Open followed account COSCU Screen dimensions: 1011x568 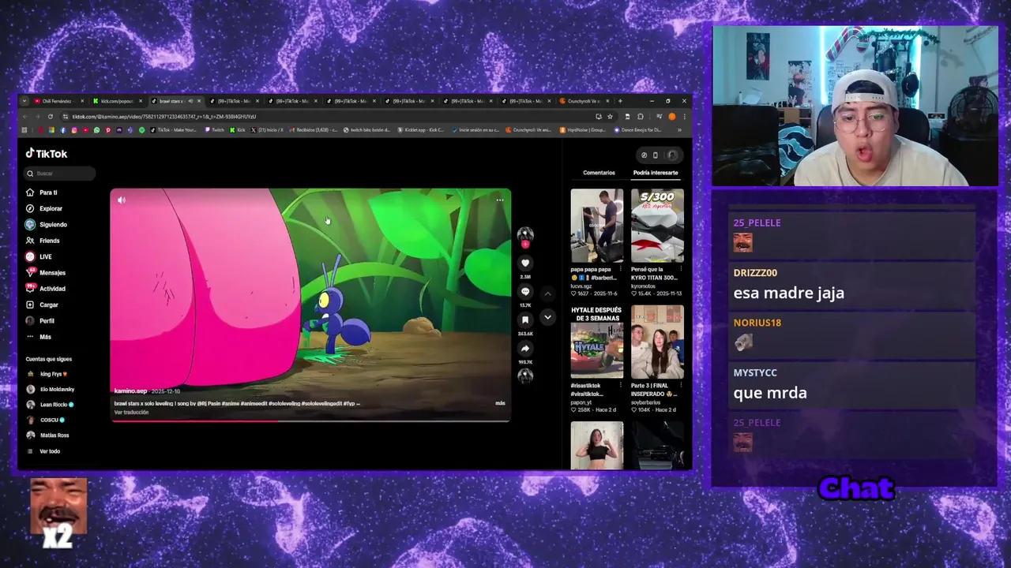click(x=46, y=420)
